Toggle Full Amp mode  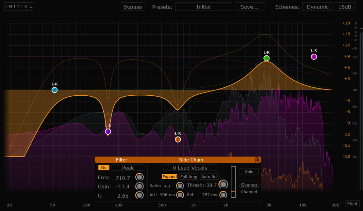(189, 176)
